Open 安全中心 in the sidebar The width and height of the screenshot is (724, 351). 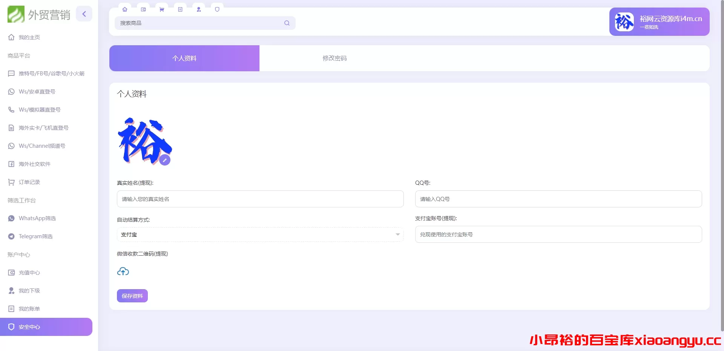point(29,327)
